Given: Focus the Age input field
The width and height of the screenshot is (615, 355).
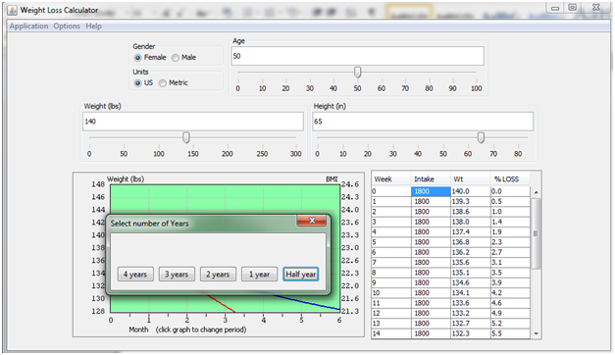Looking at the screenshot, I should [357, 56].
